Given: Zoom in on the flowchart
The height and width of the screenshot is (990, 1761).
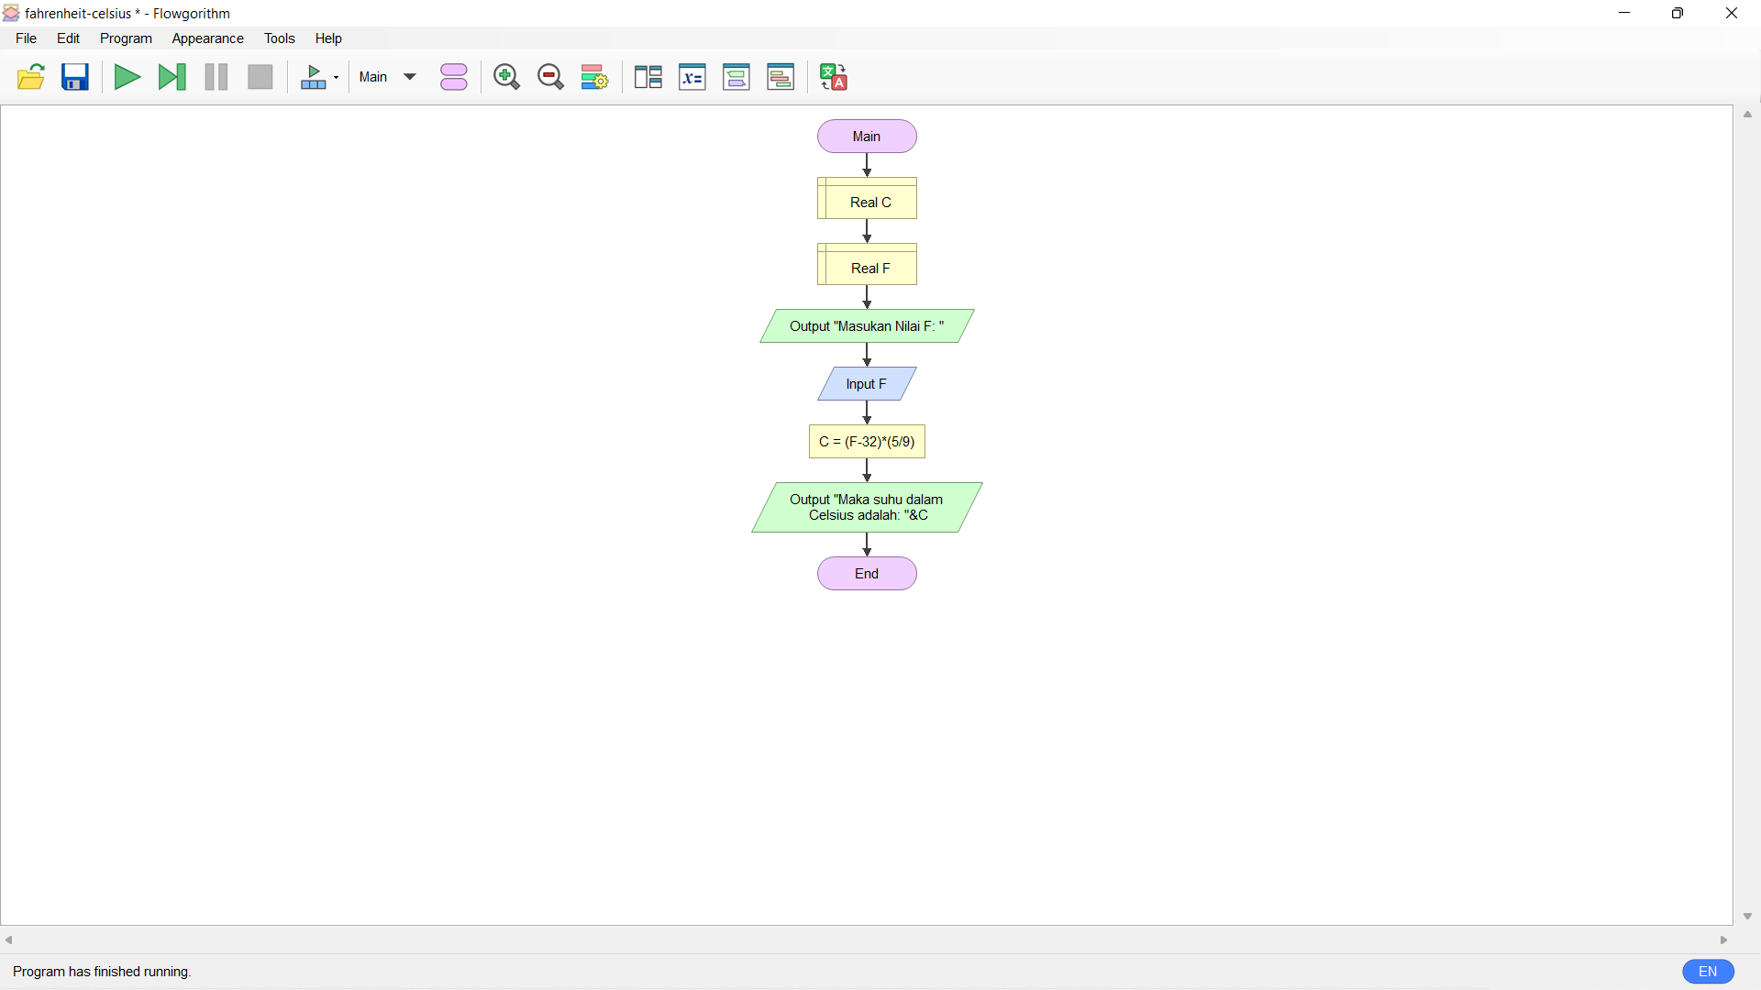Looking at the screenshot, I should click(x=505, y=77).
